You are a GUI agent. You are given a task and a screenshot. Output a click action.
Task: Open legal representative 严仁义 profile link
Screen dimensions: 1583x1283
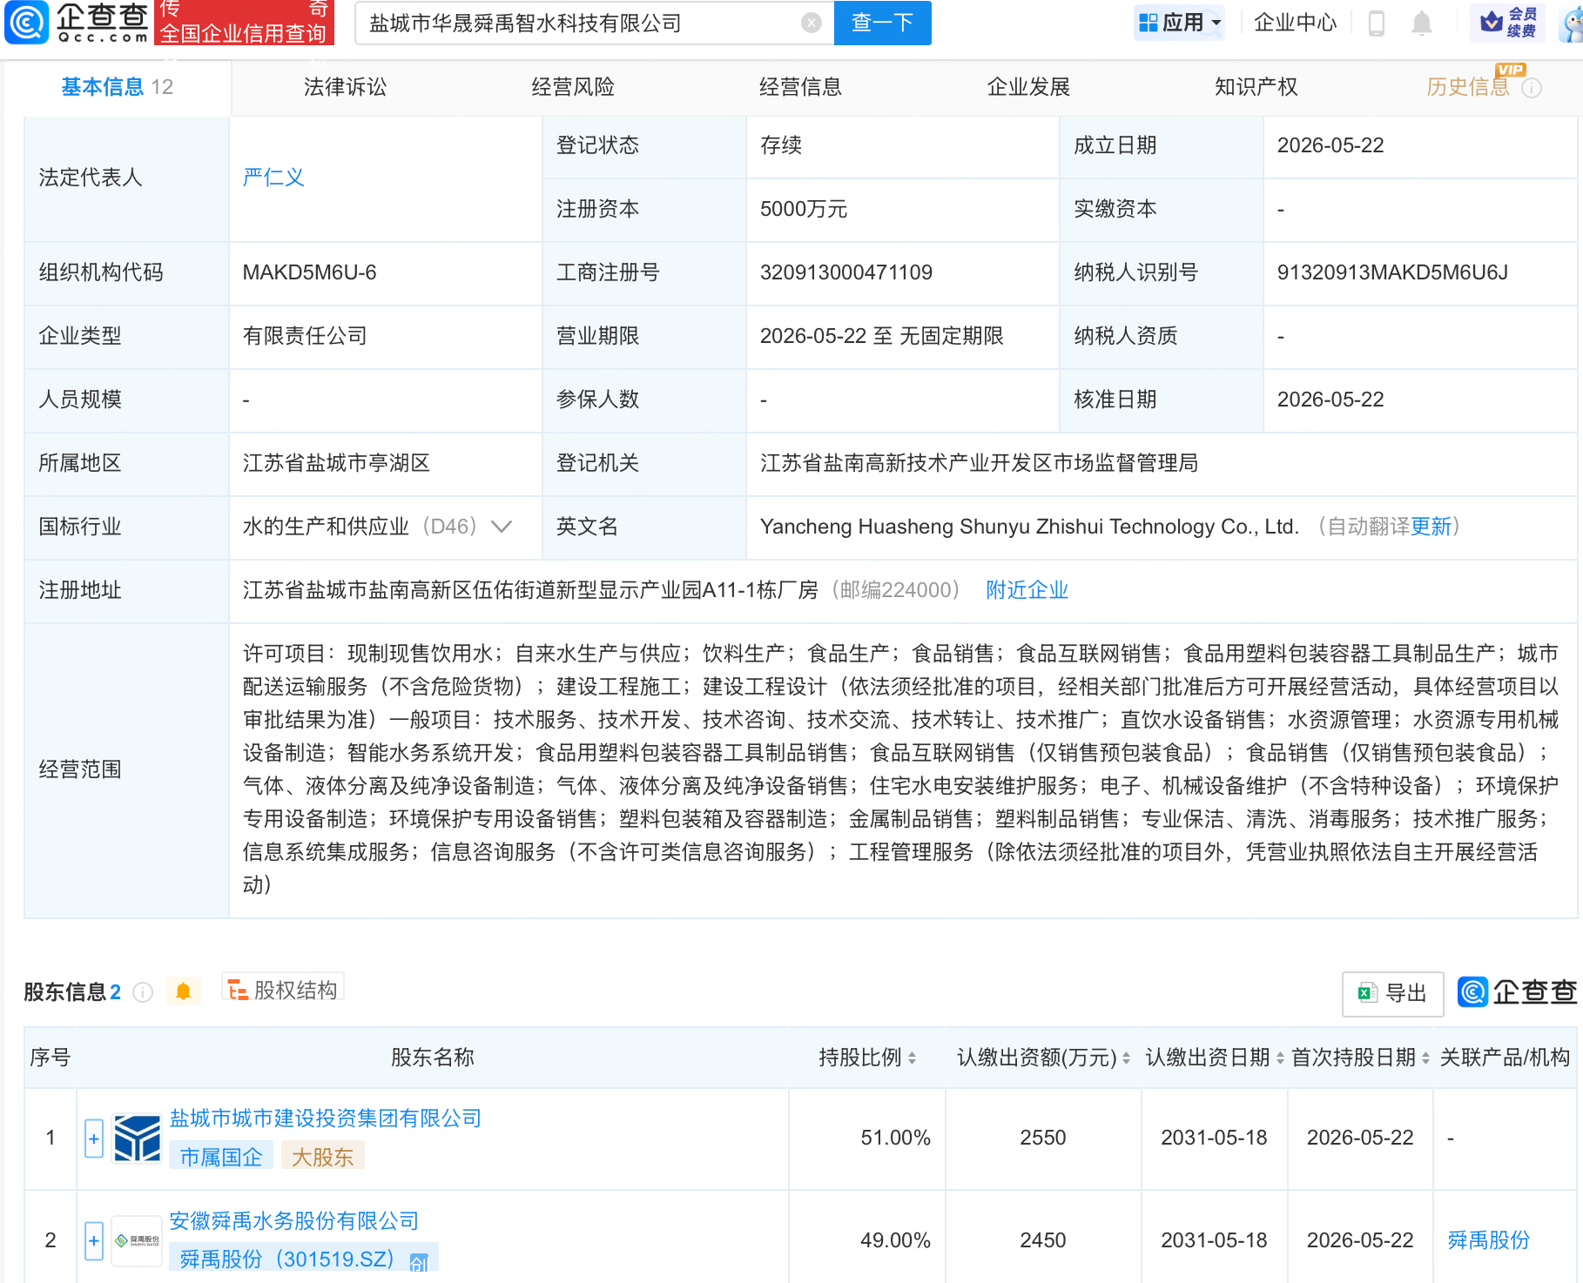(x=273, y=178)
